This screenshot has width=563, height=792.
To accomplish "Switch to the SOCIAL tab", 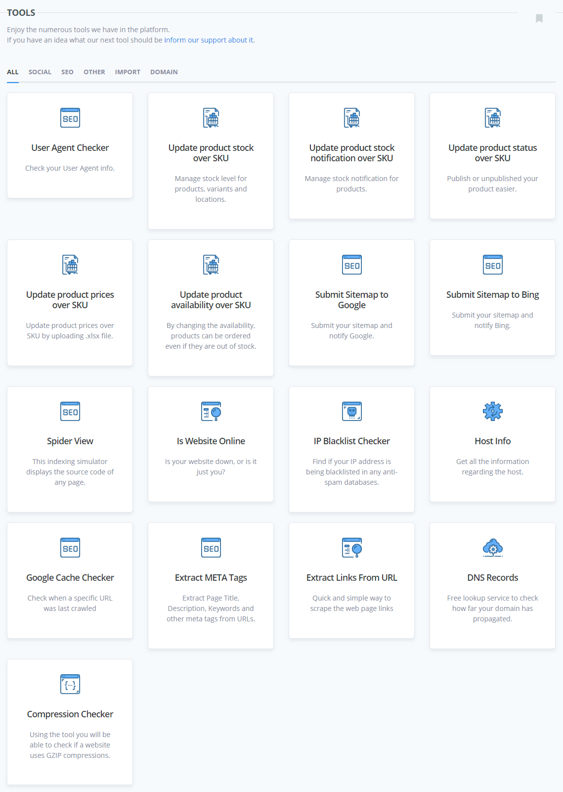I will pyautogui.click(x=40, y=72).
